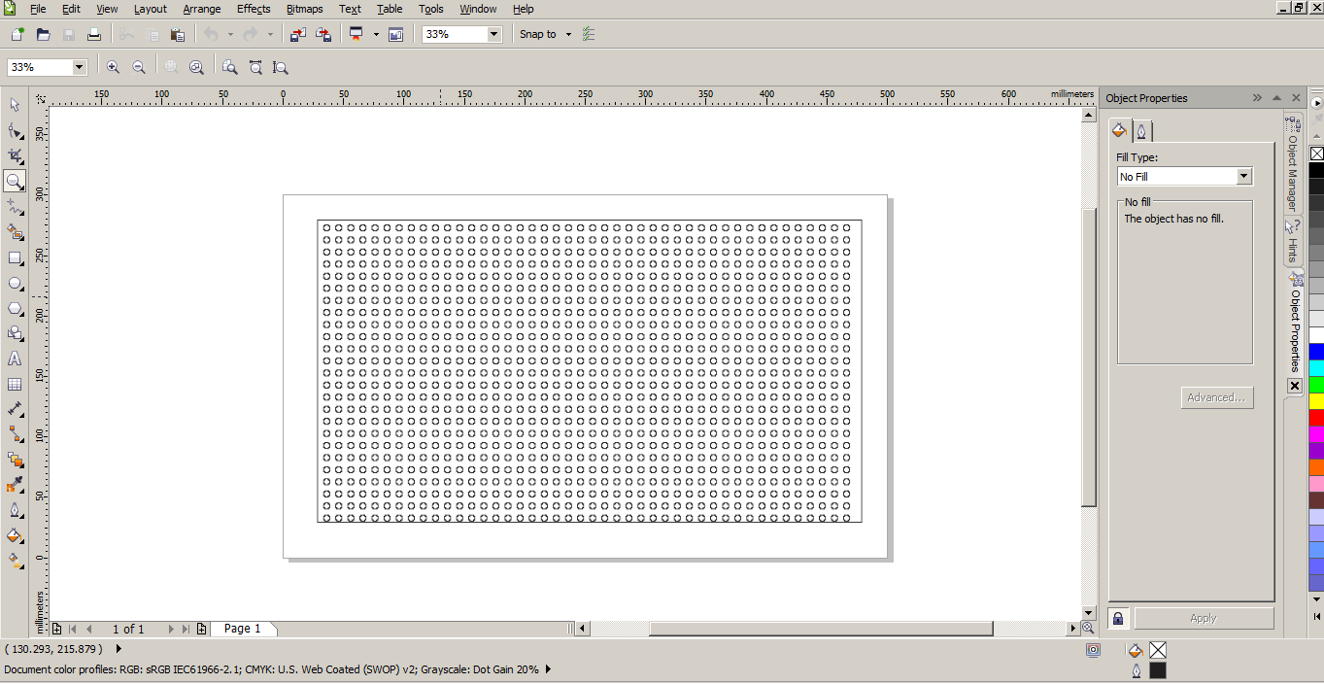Click the Advanced... button
Screen dimensions: 1324x684
coord(1216,397)
